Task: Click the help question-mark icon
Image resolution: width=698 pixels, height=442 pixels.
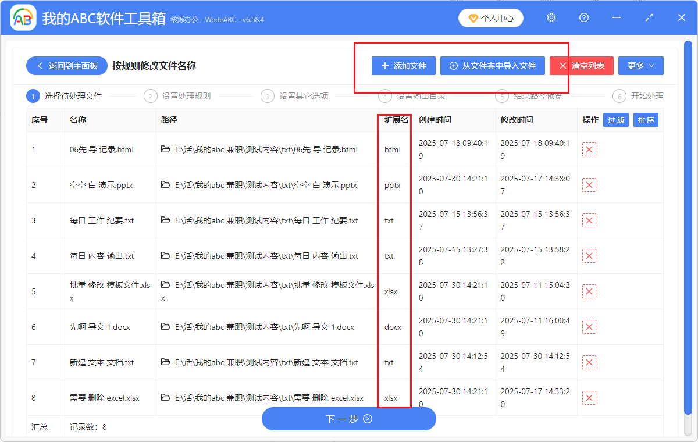Action: [x=583, y=17]
